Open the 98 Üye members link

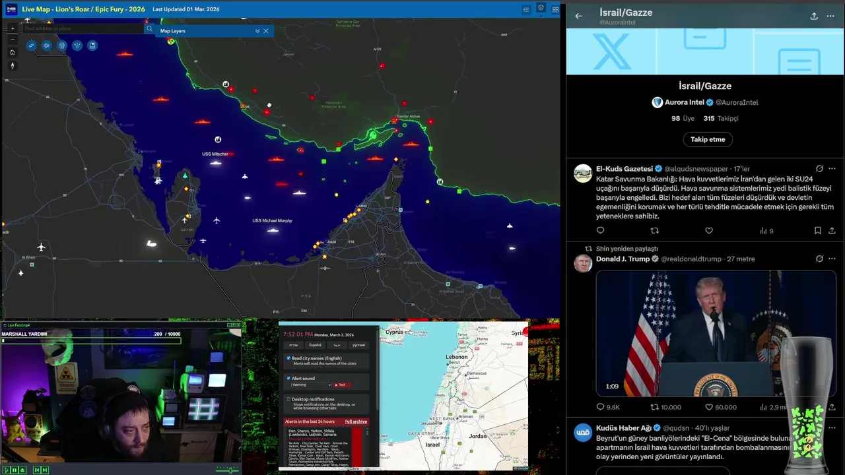(684, 118)
